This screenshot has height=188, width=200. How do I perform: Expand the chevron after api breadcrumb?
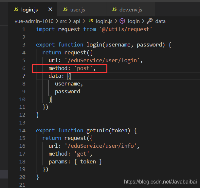(x=84, y=21)
